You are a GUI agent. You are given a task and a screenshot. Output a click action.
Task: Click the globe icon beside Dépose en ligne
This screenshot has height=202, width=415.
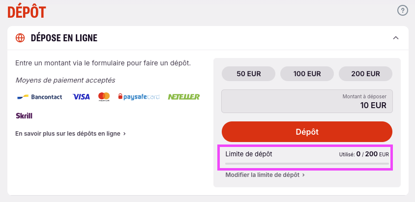pyautogui.click(x=20, y=38)
